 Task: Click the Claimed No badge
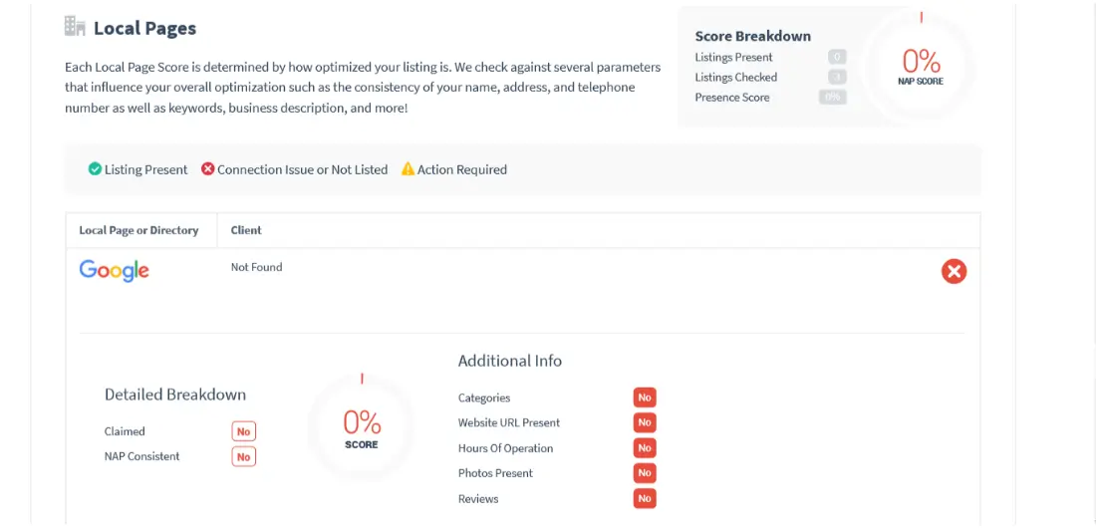(243, 431)
